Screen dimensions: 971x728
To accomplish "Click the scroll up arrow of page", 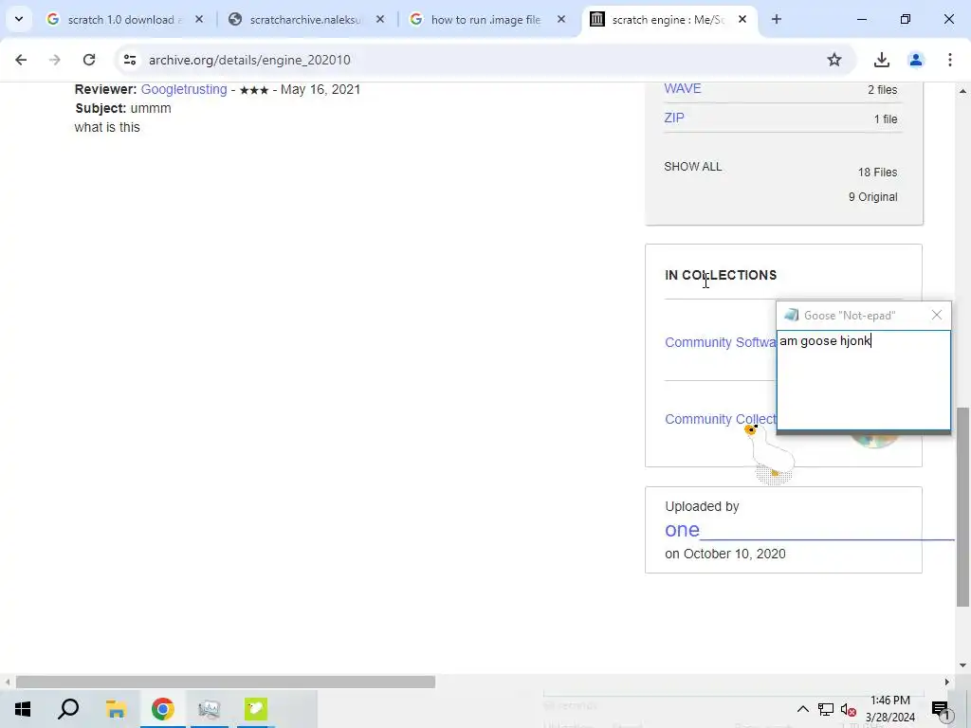I will (x=962, y=91).
